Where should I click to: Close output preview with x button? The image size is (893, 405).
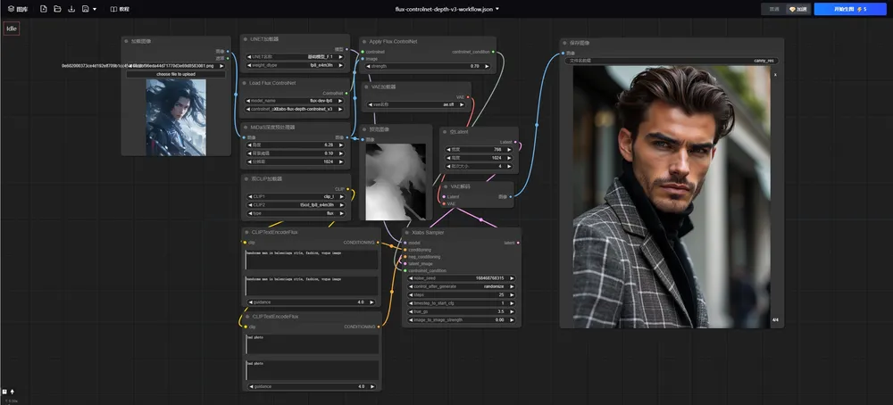click(775, 75)
